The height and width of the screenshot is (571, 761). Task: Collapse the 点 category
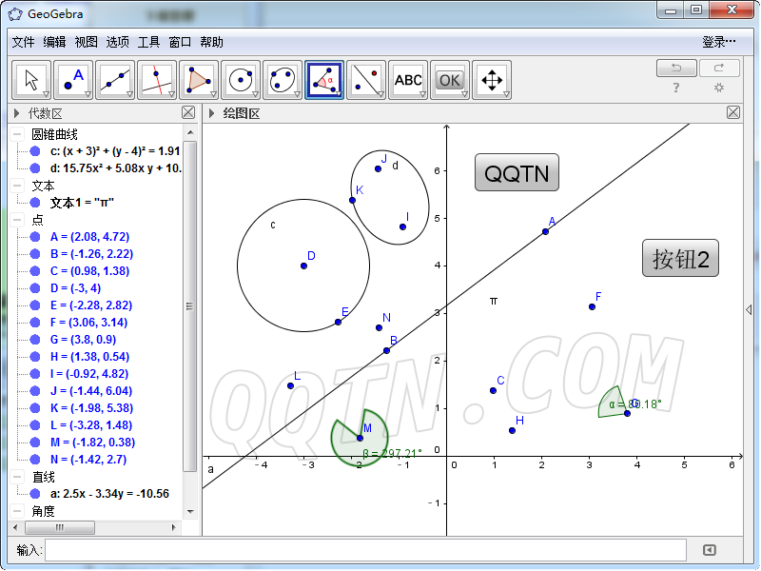[x=17, y=220]
